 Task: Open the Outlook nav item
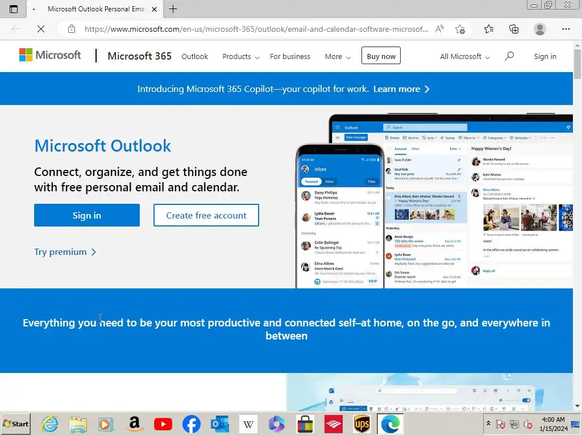tap(194, 56)
